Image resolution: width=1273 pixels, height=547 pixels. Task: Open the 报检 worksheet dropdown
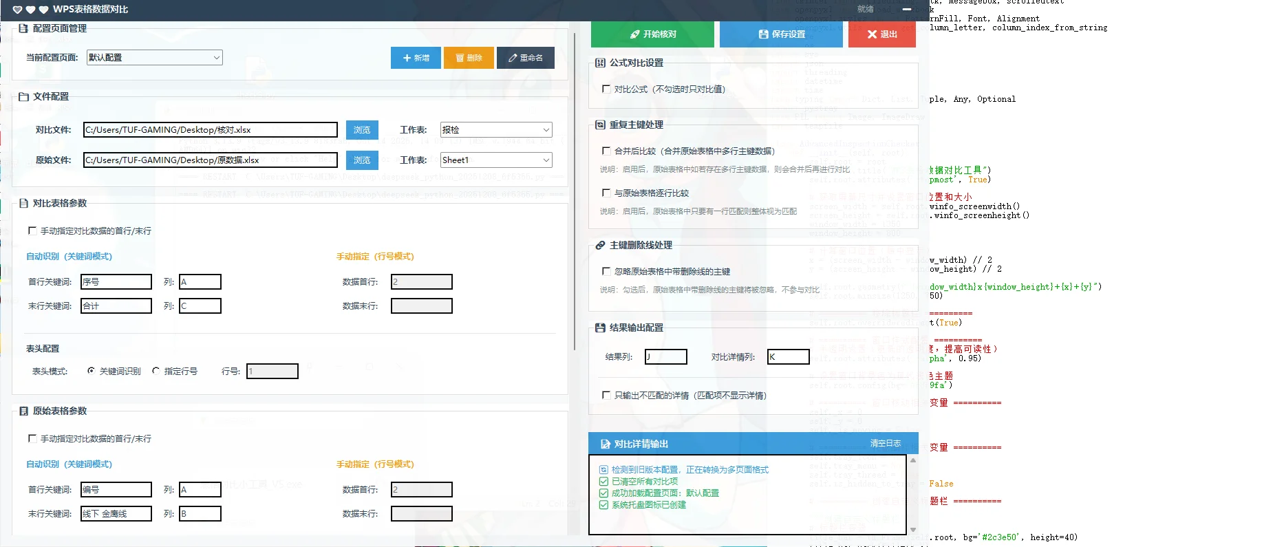(496, 130)
